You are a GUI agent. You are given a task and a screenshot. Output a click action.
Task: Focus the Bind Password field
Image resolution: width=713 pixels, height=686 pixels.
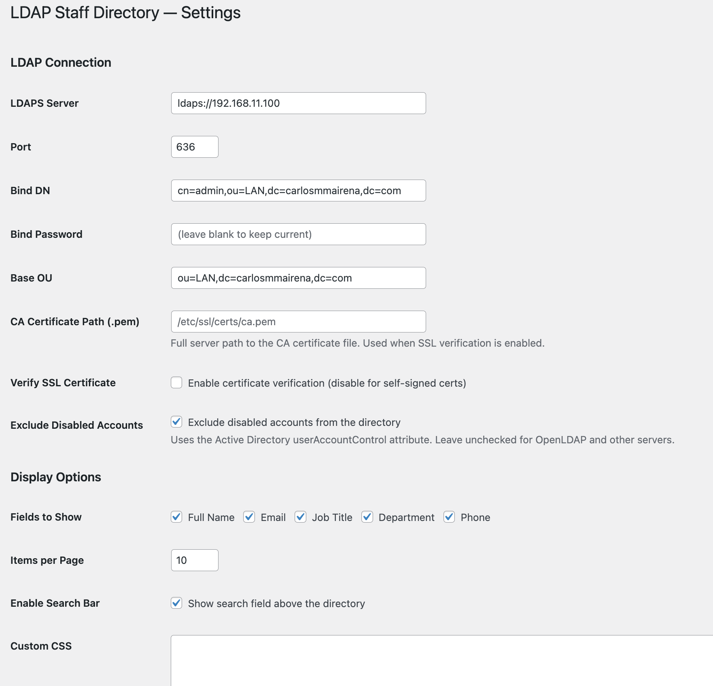point(298,234)
